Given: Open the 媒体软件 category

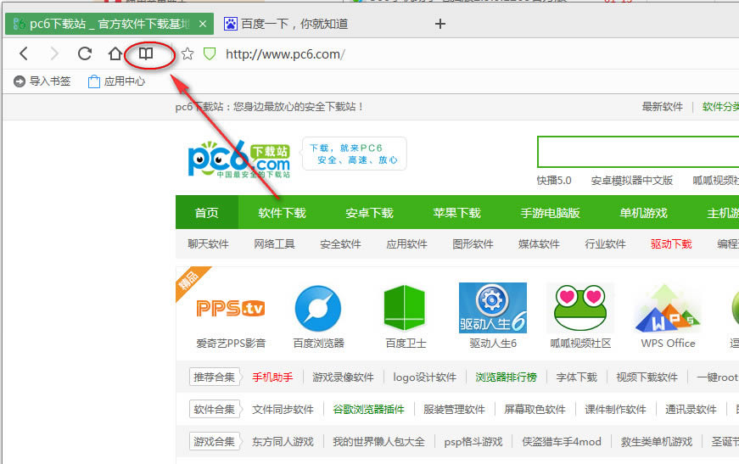Looking at the screenshot, I should click(539, 244).
